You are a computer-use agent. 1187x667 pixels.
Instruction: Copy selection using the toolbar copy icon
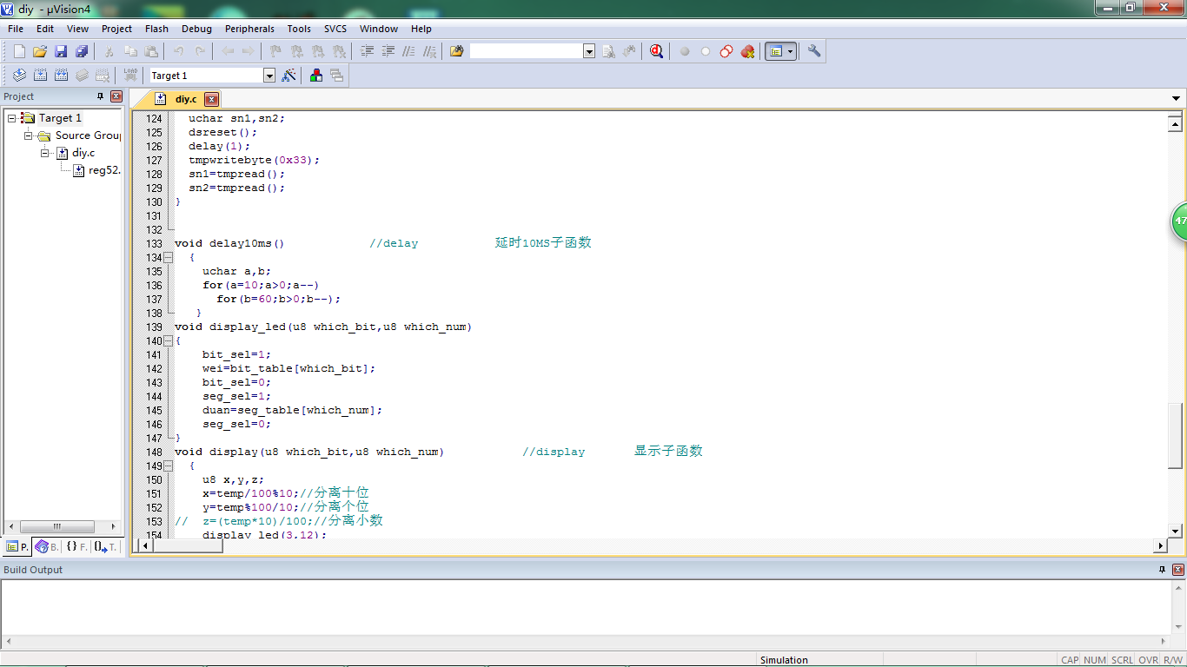click(130, 52)
